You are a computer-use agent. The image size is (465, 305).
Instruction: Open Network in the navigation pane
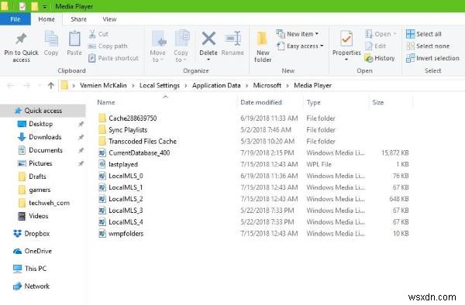point(32,286)
